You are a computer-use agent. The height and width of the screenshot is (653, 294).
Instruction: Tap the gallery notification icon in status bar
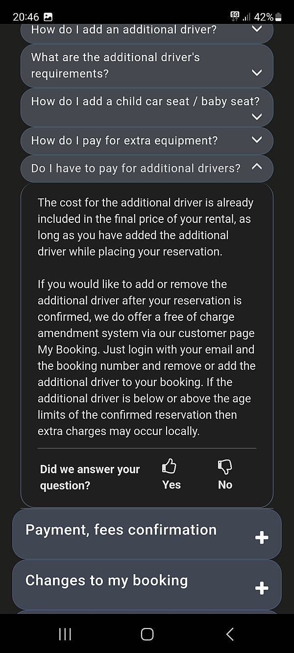click(x=48, y=17)
